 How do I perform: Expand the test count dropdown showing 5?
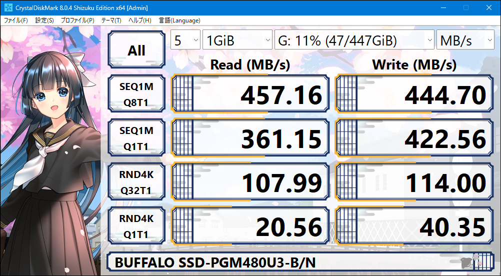pos(185,40)
